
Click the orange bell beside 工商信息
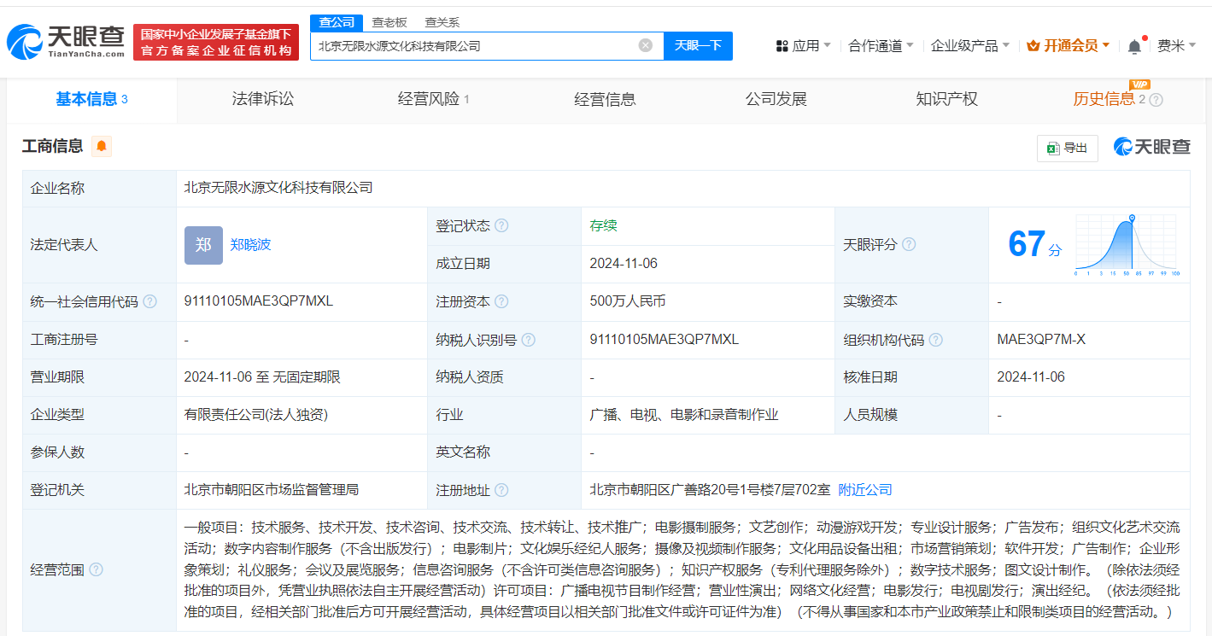(x=102, y=146)
